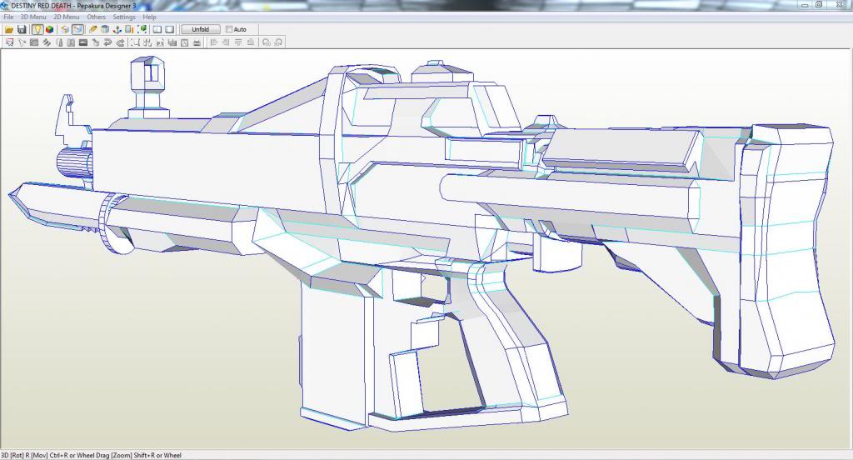
Task: Click the anchor icon in toolbar
Action: click(x=117, y=29)
